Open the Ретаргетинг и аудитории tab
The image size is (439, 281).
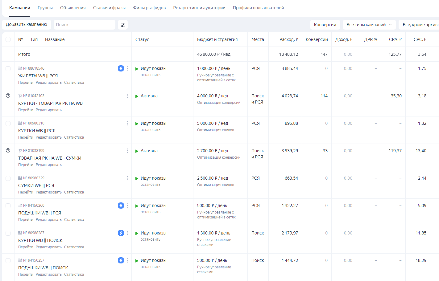click(x=199, y=8)
